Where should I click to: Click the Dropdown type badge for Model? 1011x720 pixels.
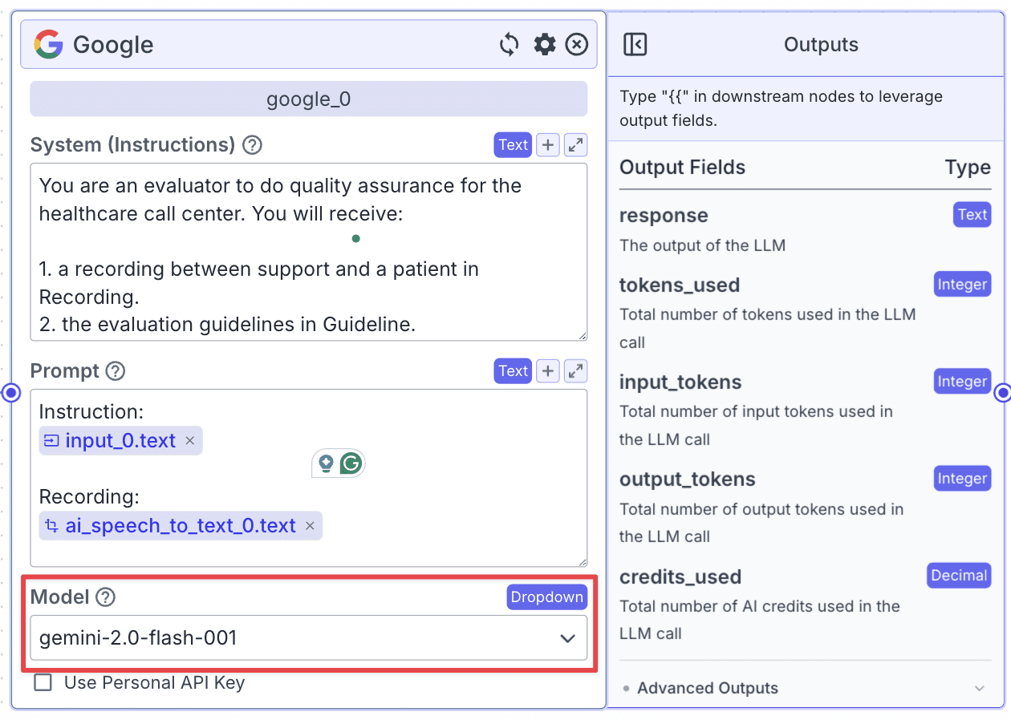[547, 597]
